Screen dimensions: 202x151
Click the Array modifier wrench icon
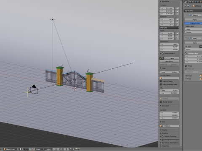click(x=190, y=38)
